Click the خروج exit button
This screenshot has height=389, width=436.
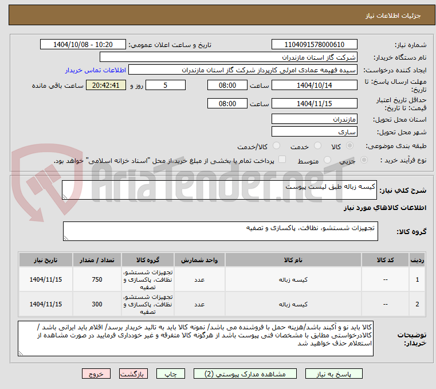pos(96,374)
